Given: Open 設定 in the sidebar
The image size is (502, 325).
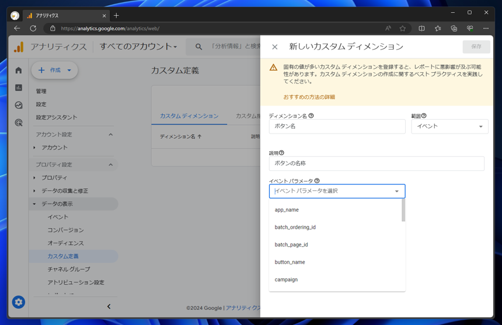Looking at the screenshot, I should 41,104.
